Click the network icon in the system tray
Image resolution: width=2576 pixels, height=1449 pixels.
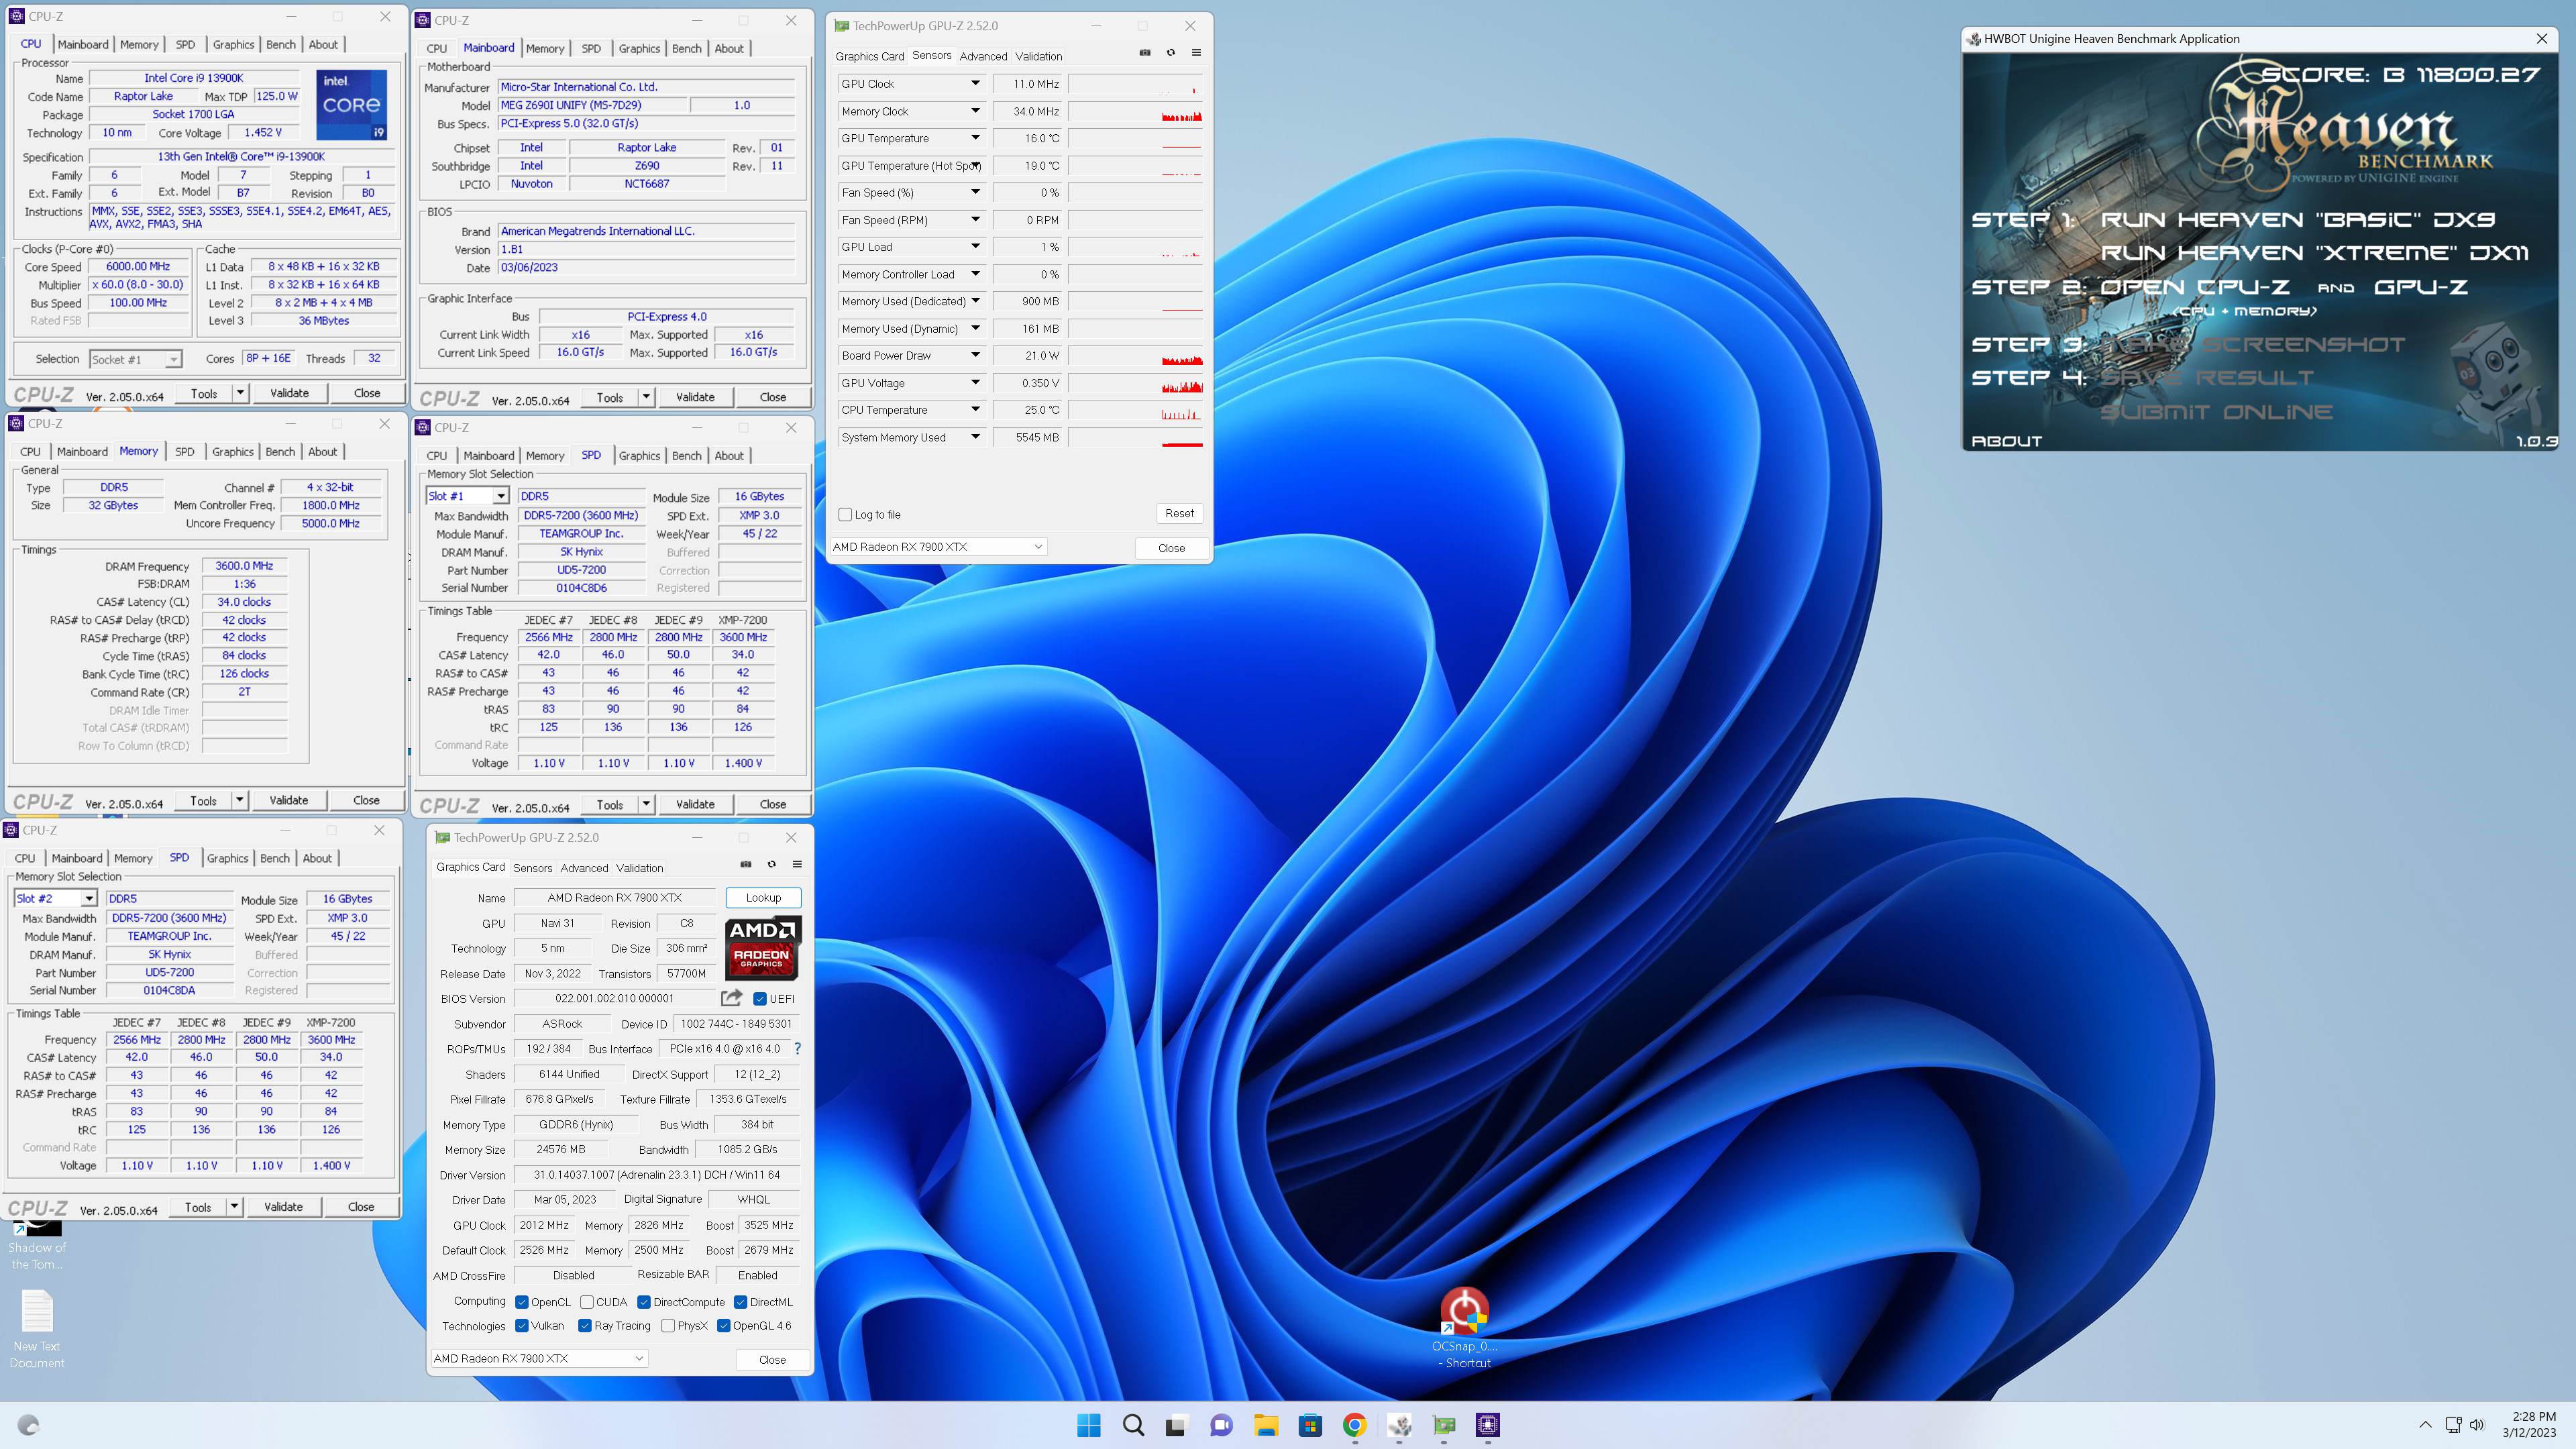2453,1425
